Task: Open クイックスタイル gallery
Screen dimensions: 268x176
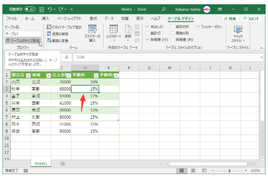Action: click(238, 34)
